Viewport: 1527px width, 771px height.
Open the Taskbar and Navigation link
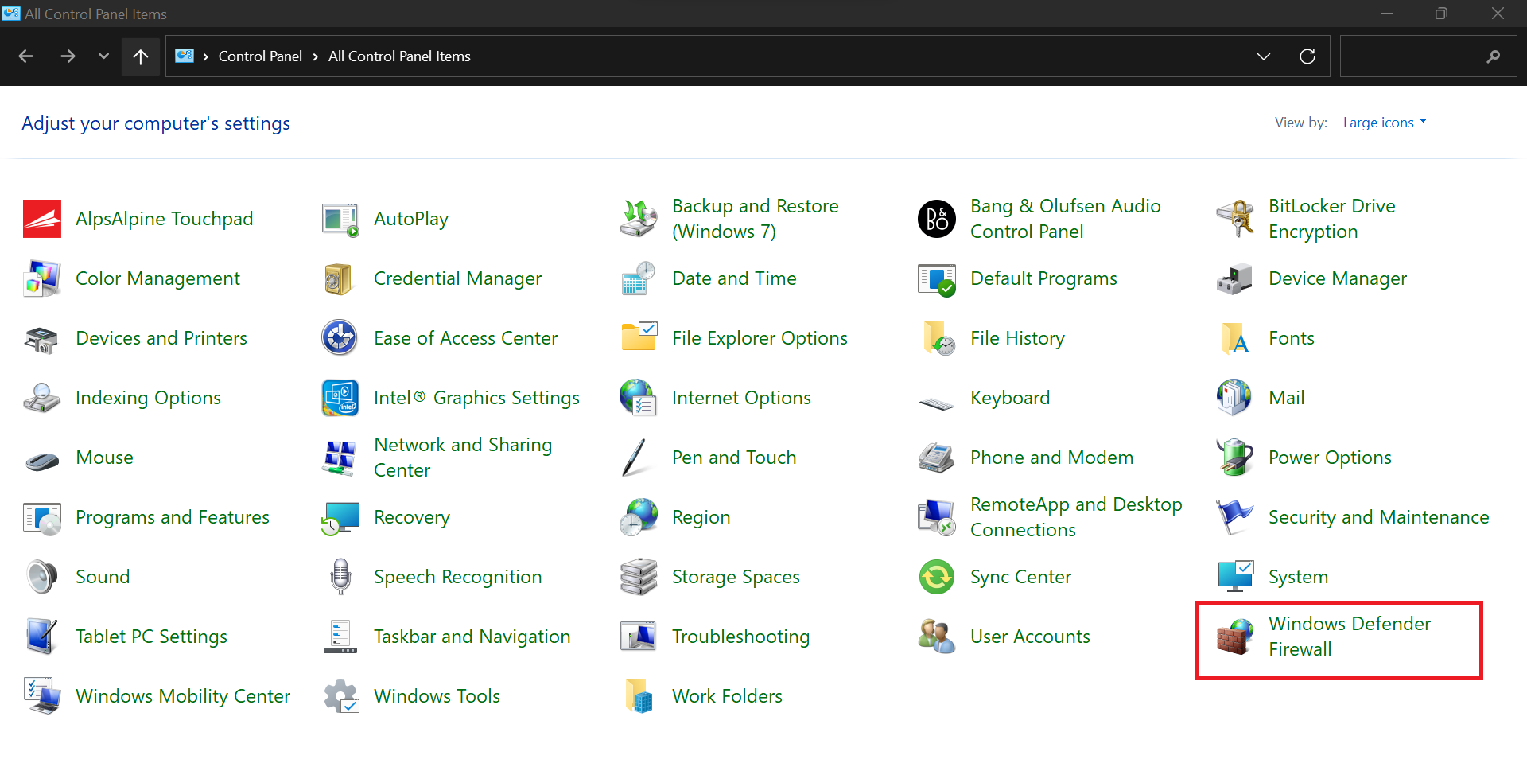click(472, 637)
